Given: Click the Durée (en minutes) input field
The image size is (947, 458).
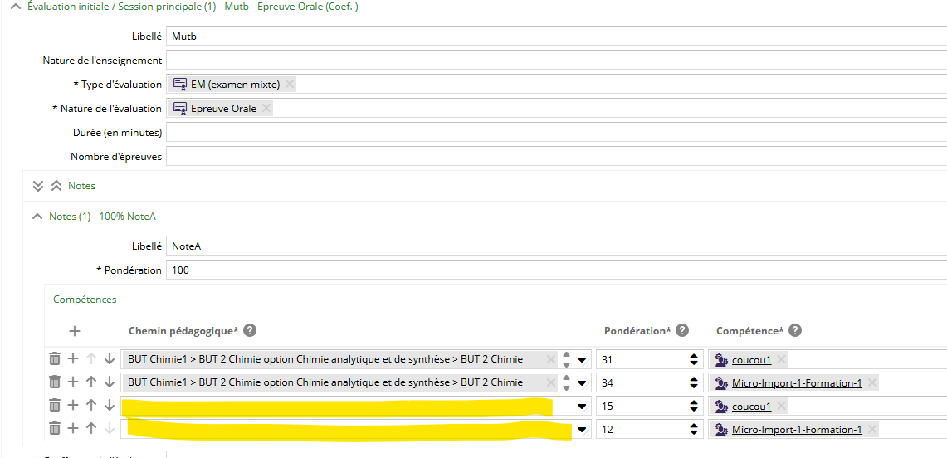Looking at the screenshot, I should 556,132.
